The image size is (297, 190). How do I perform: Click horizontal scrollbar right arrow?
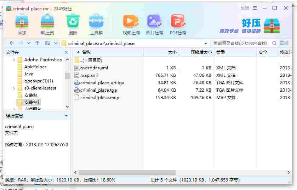(x=289, y=172)
